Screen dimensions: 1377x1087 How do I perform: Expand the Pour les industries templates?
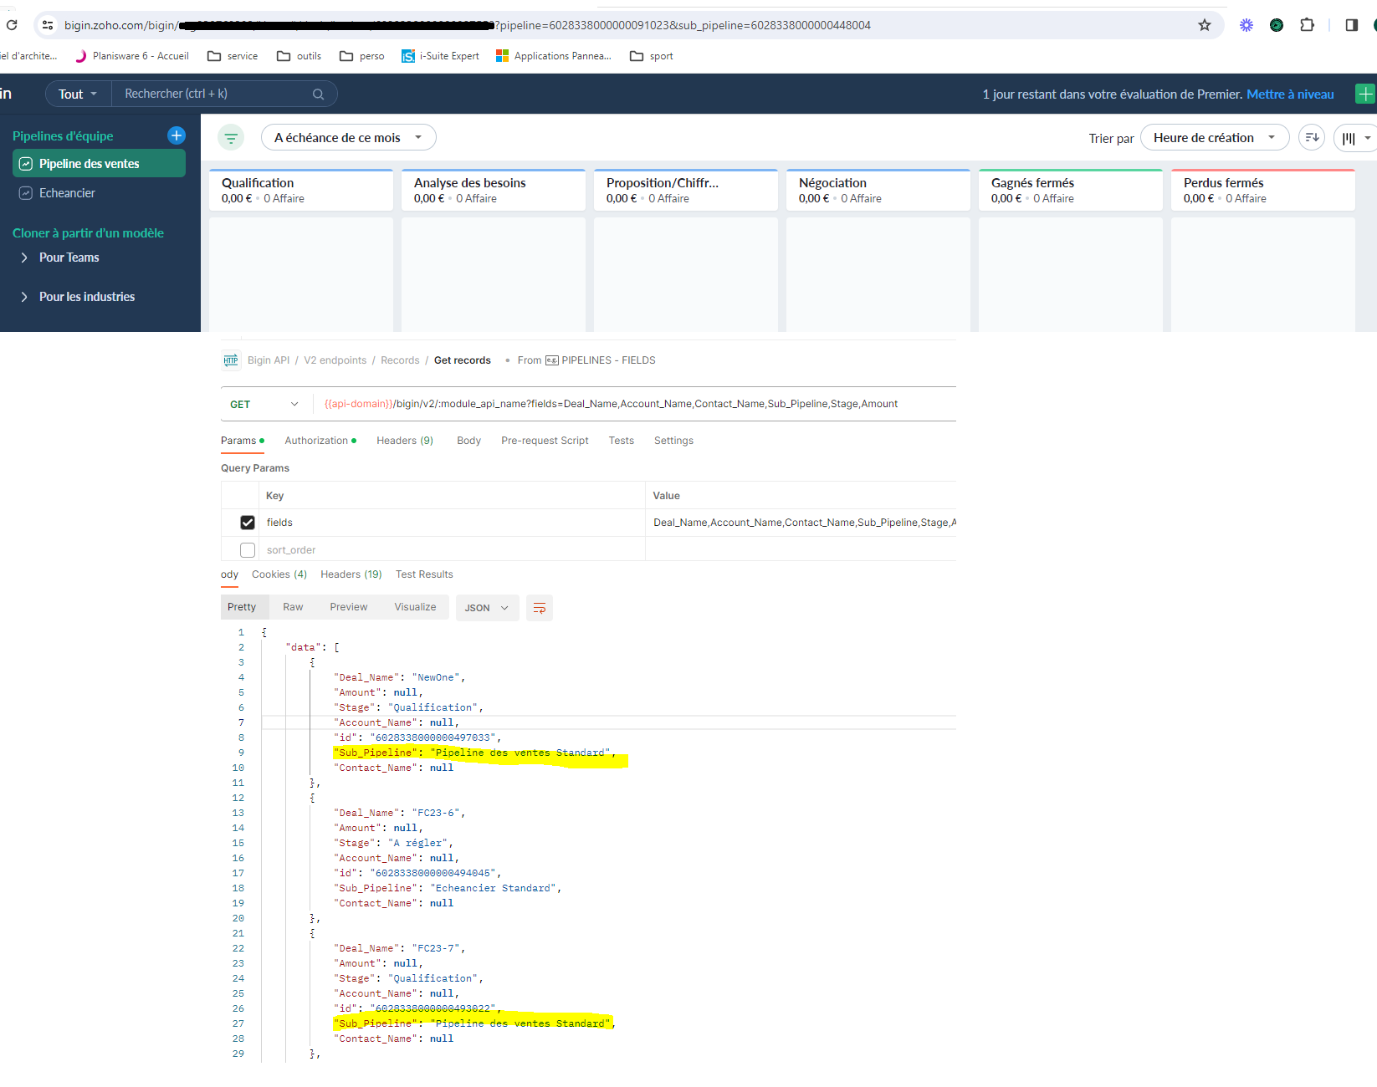click(78, 297)
